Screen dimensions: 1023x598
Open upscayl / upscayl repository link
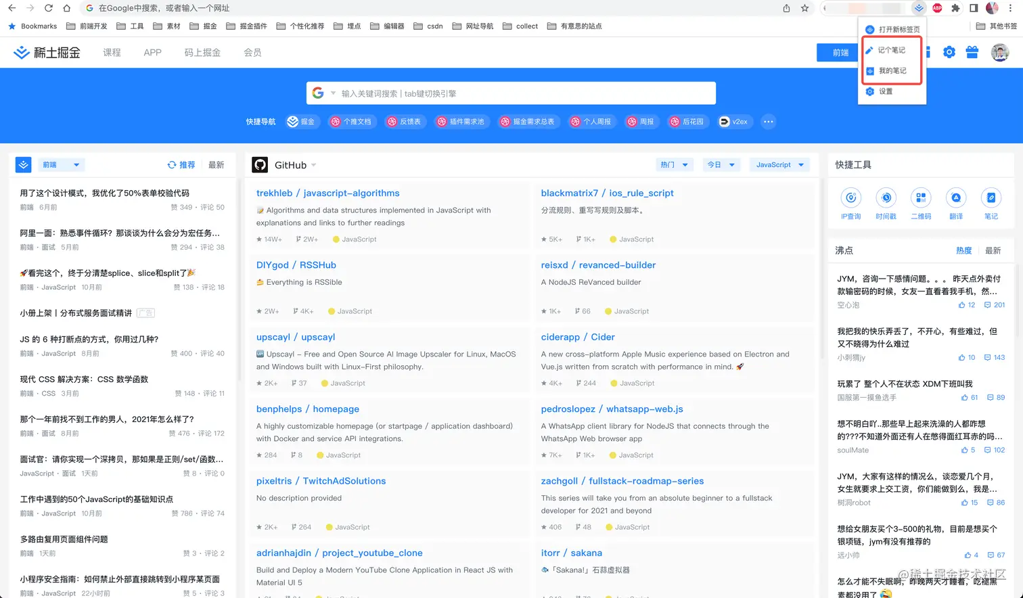(296, 337)
